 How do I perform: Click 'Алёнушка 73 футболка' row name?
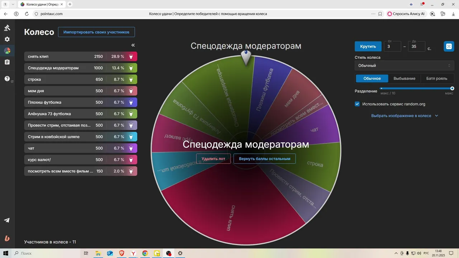[x=49, y=114]
